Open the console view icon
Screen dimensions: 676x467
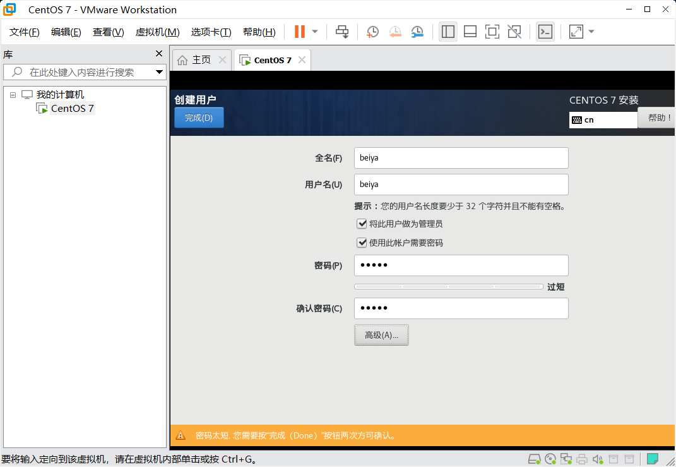545,32
